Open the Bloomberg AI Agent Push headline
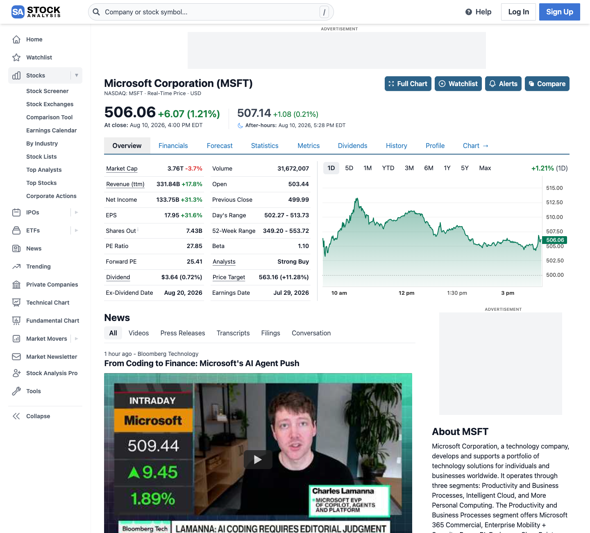 coord(202,363)
